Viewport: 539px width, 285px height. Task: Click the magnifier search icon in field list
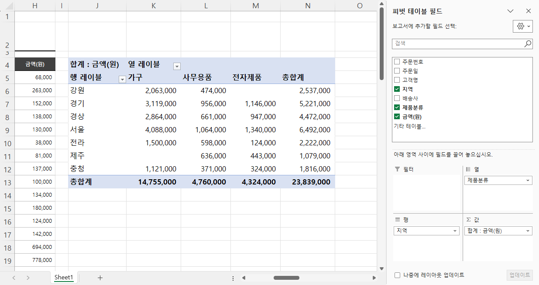click(528, 44)
